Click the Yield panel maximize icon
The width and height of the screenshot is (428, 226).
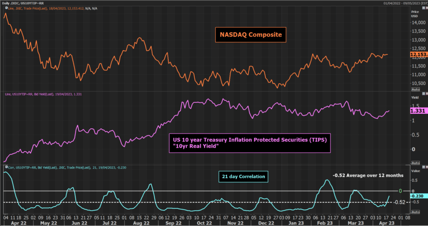point(424,94)
